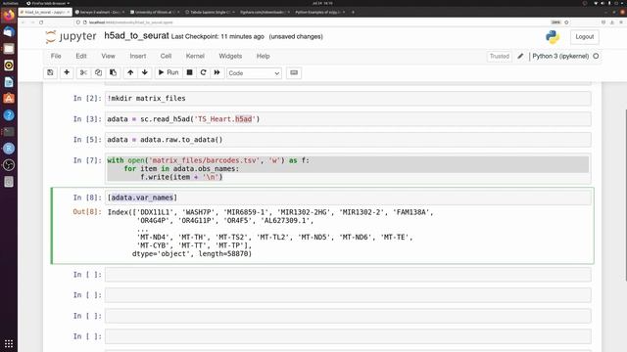This screenshot has width=627, height=352.
Task: Click the Trusted notebook button
Action: point(500,57)
